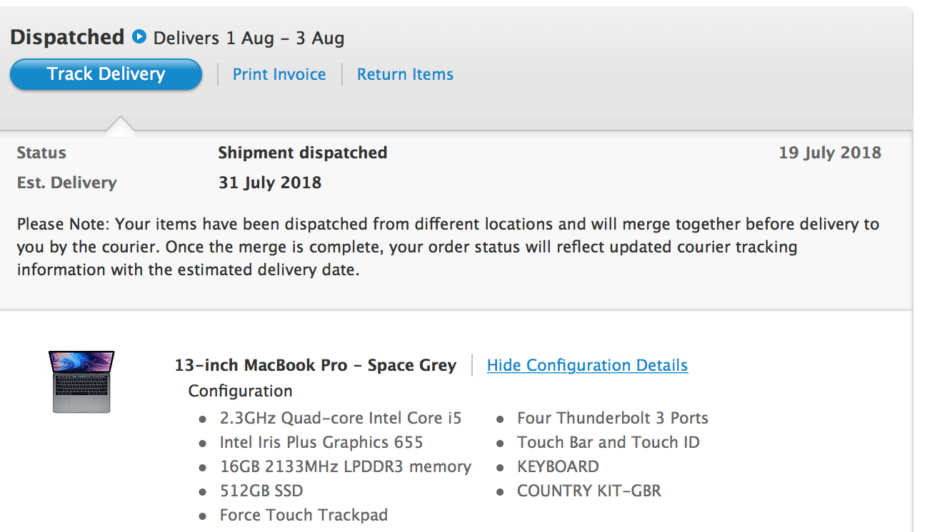The image size is (947, 532).
Task: Click the 512GB SSD list item
Action: click(261, 491)
